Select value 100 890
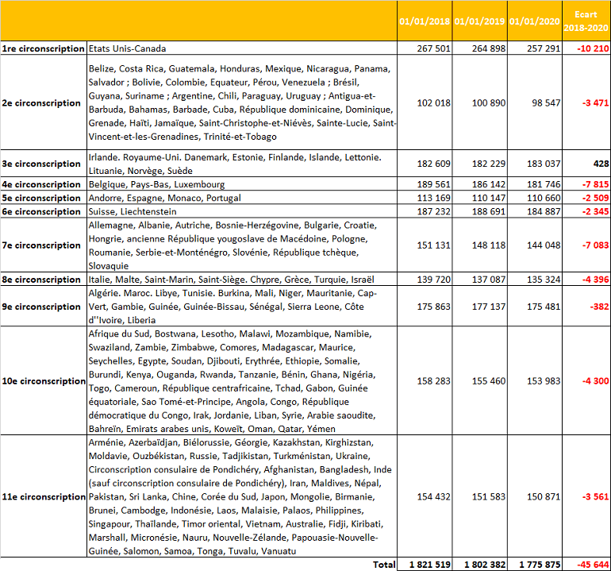Viewport: 611px width, 571px height. click(x=489, y=103)
